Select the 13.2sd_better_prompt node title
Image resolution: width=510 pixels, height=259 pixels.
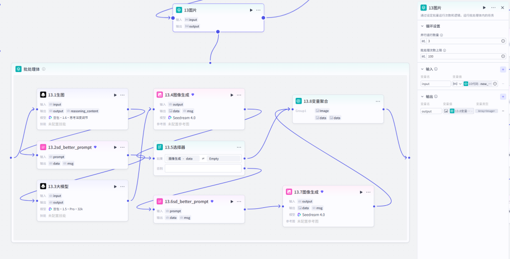tap(70, 147)
